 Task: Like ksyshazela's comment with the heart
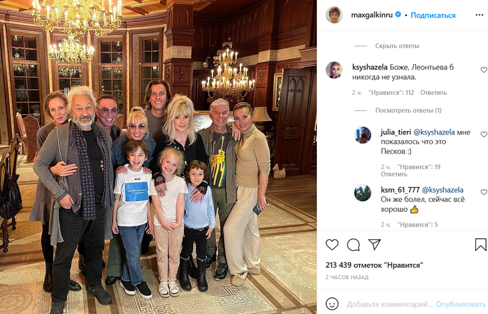483,70
